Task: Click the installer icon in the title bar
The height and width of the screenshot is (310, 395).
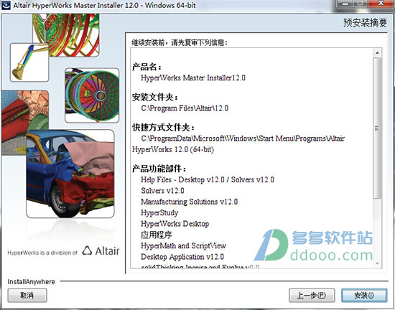Action: 6,5
